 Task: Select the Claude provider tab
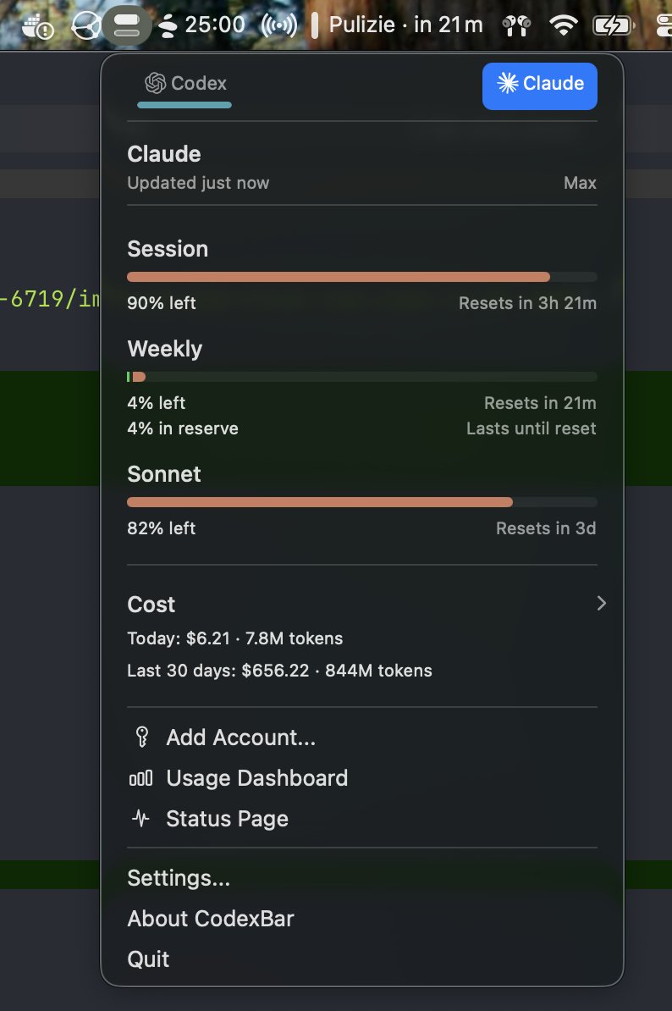pos(539,86)
